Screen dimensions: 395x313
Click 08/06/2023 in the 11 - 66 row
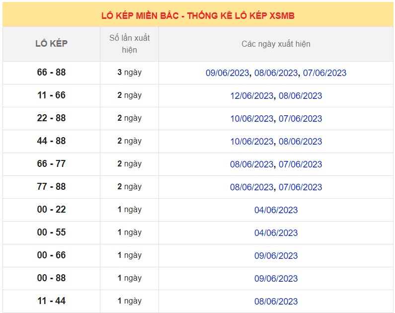pyautogui.click(x=300, y=96)
